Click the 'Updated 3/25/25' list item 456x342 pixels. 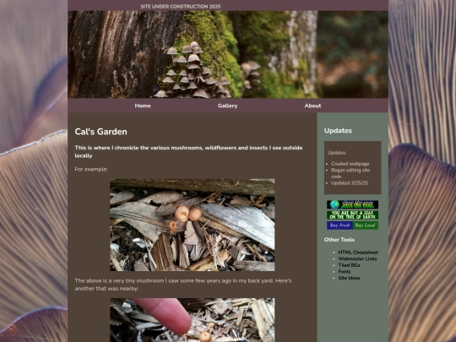tap(350, 183)
